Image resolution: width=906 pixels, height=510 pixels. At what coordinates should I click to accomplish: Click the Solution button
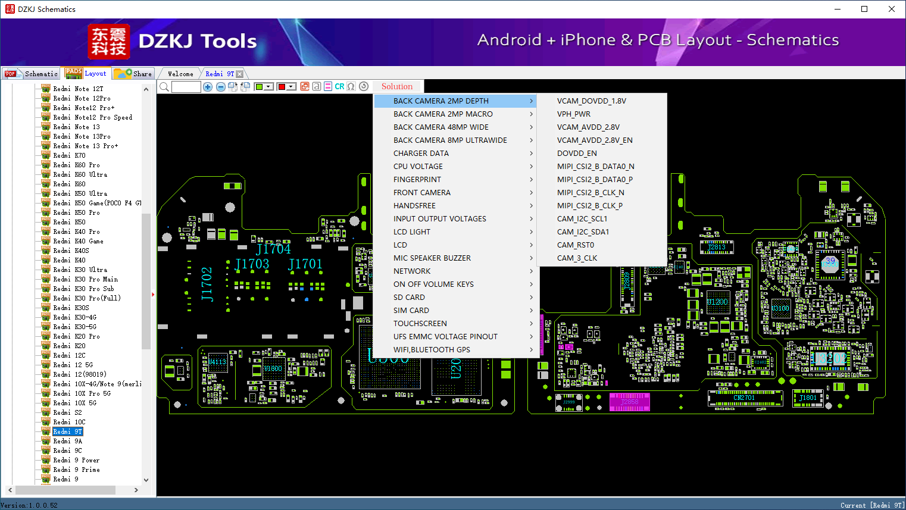click(397, 87)
